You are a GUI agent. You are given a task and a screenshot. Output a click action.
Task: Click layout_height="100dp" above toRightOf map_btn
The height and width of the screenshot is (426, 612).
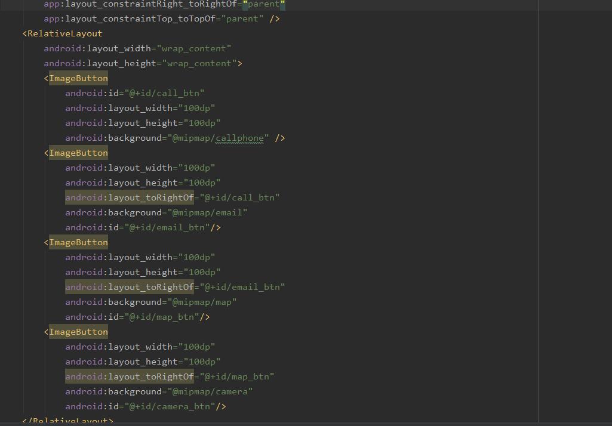(x=143, y=362)
